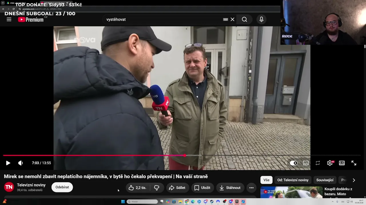
Task: Open the YouTube hamburger guide menu
Action: [9, 19]
